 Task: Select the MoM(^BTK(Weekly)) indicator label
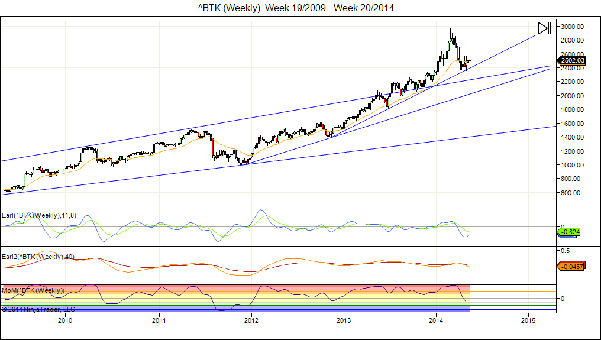(x=33, y=290)
